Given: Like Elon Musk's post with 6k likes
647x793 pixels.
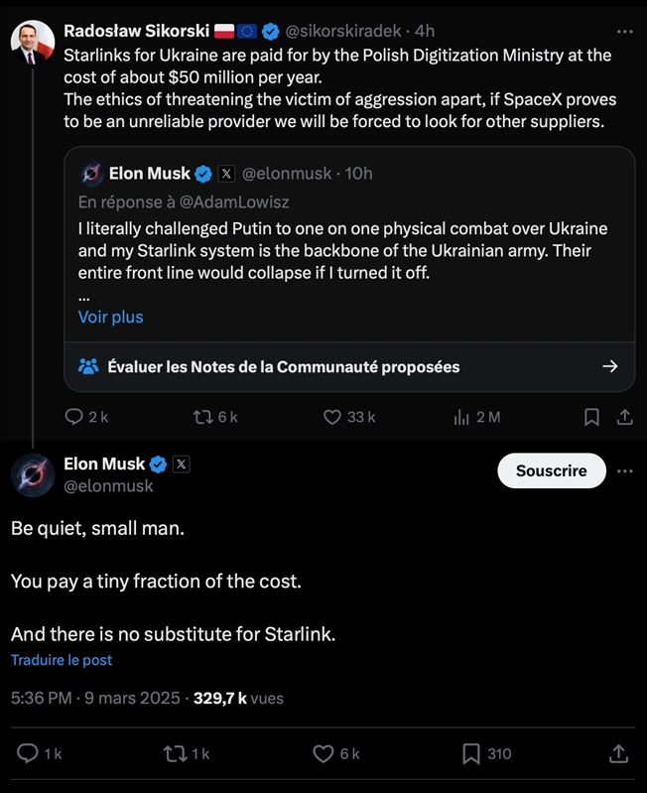Looking at the screenshot, I should [323, 754].
